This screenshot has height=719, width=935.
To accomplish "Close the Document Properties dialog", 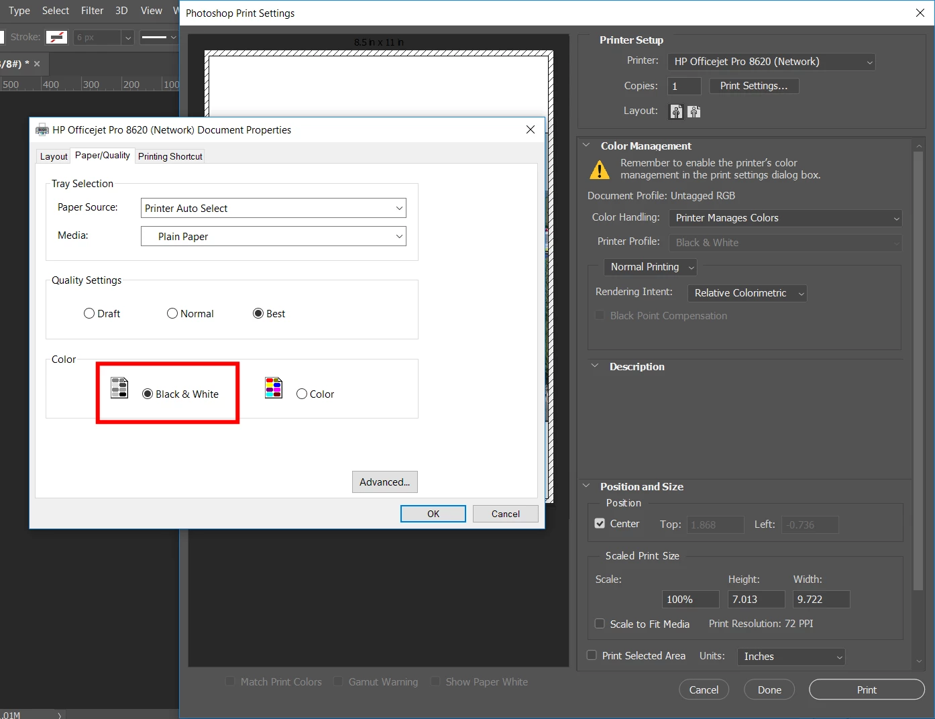I will click(530, 129).
